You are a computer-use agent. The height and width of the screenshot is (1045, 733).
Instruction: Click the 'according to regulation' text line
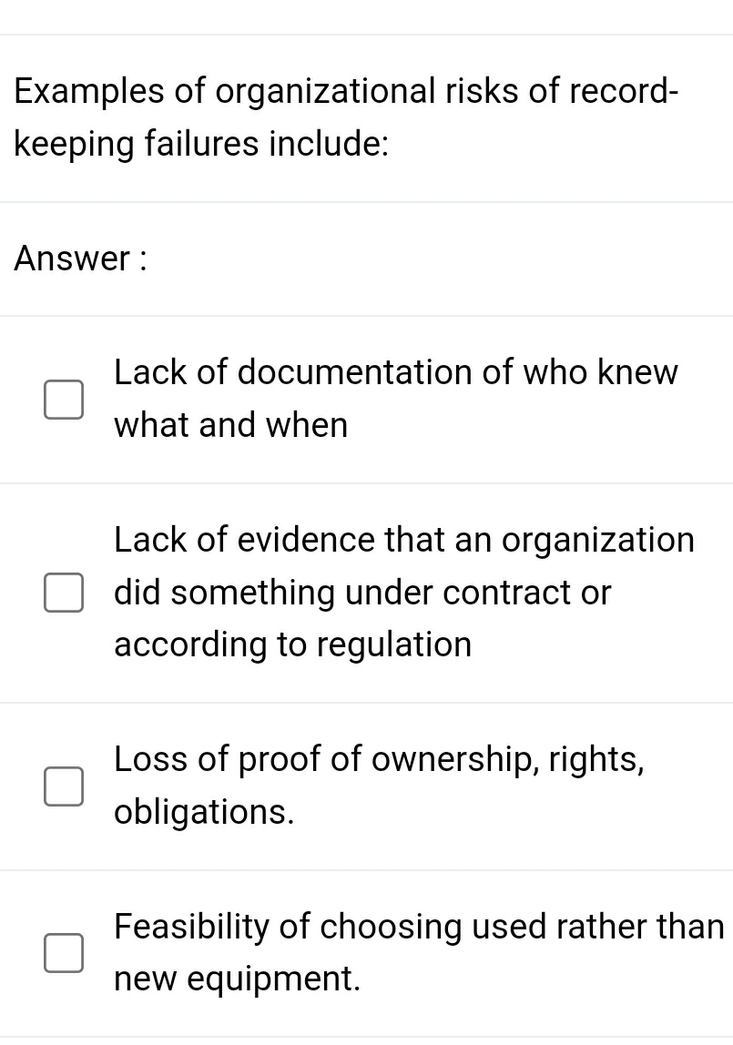tap(293, 644)
